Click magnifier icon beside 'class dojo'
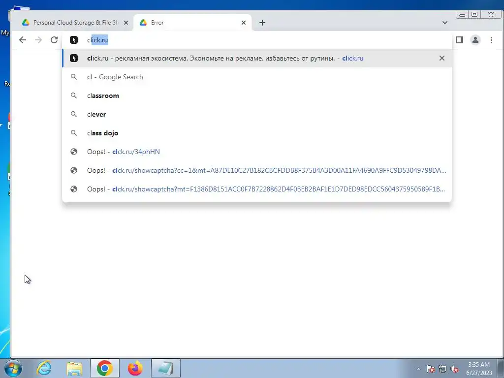Screen dimensions: 504x378 pos(74,133)
